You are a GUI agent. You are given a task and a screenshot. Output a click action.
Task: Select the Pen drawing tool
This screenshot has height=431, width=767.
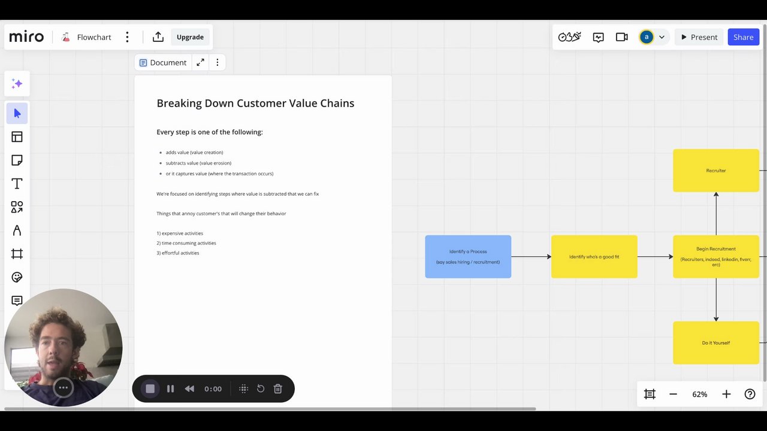[17, 230]
